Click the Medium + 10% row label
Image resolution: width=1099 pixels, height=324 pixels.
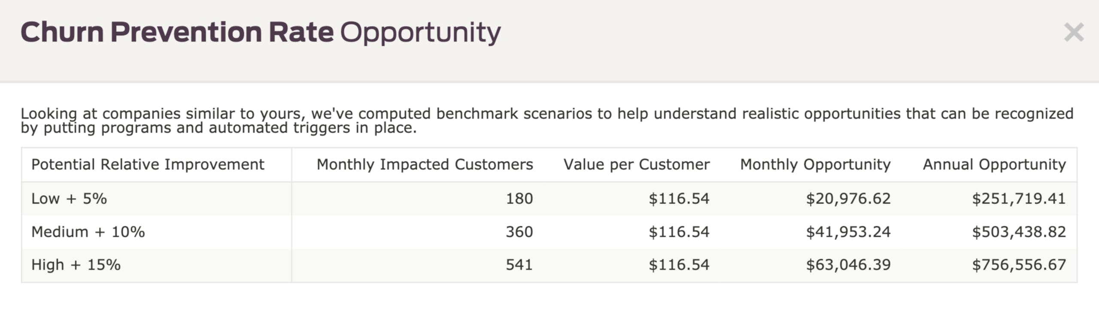[88, 232]
